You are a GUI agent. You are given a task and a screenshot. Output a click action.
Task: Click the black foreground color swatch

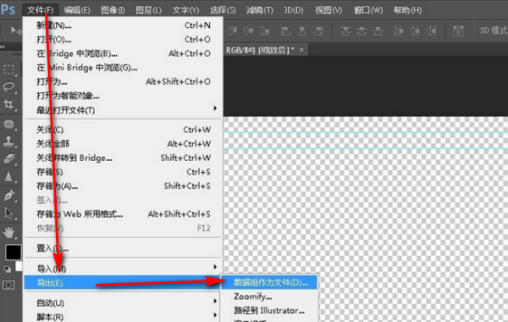coord(13,252)
